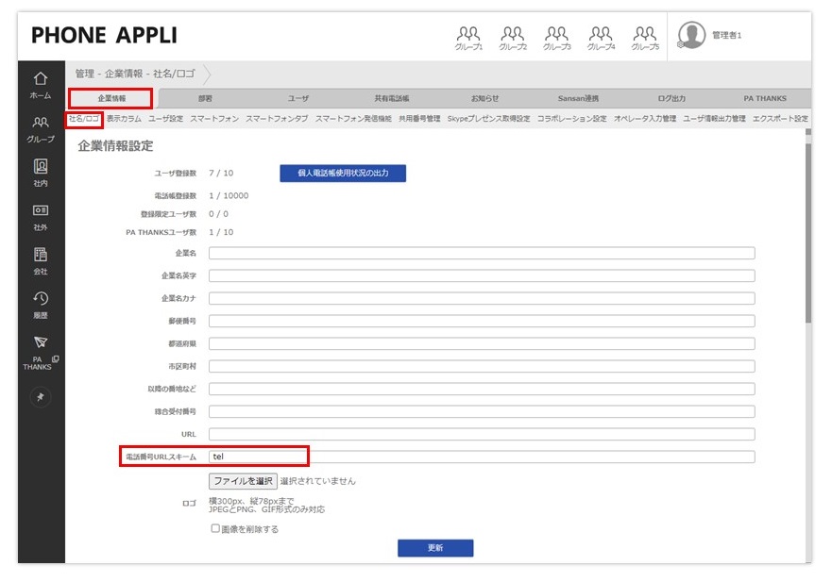Click the 更新 update button
The image size is (832, 582).
coord(434,548)
